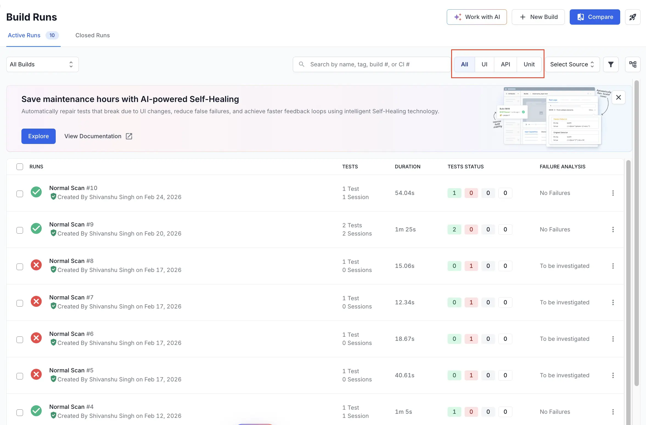The height and width of the screenshot is (425, 646).
Task: Check the box for Normal Scan #6
Action: [x=20, y=340]
